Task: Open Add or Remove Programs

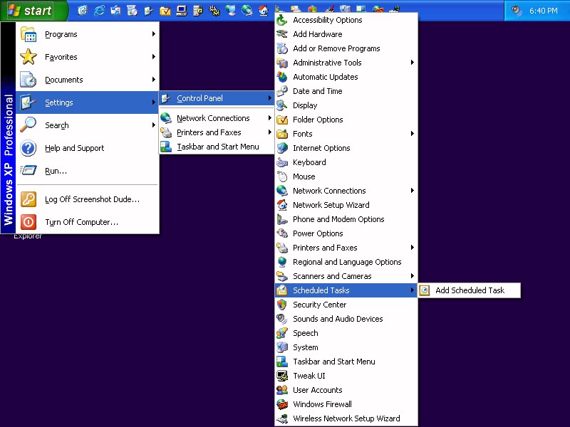Action: (x=336, y=48)
